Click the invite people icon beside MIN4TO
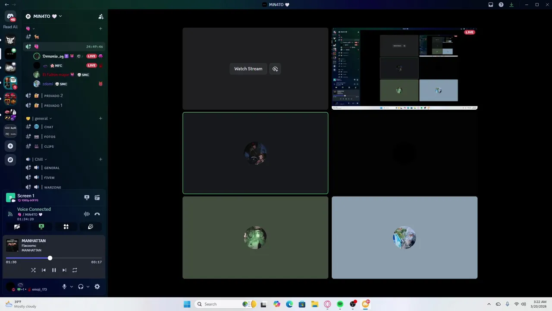The height and width of the screenshot is (311, 552). [101, 16]
